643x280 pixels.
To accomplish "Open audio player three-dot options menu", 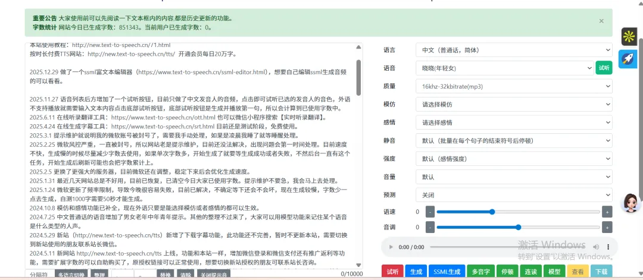I will pos(608,247).
